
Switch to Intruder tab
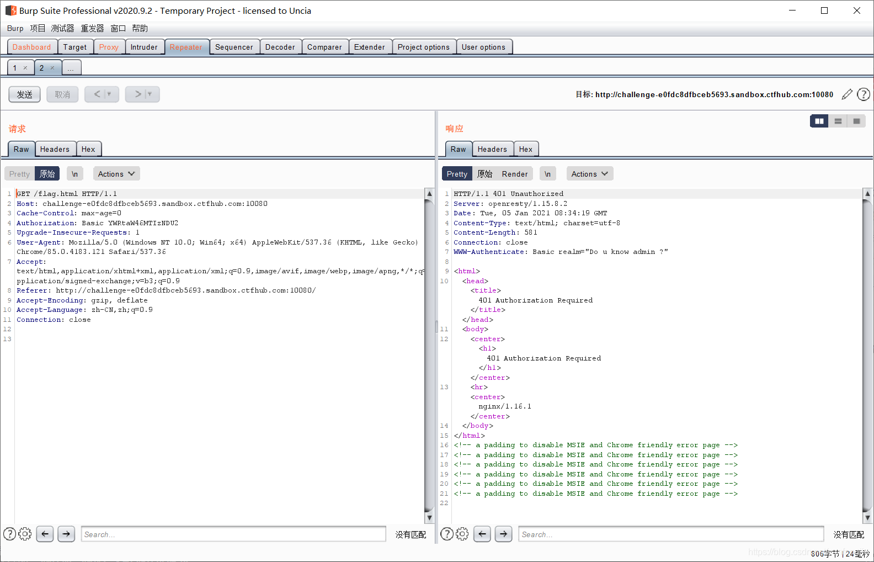pyautogui.click(x=144, y=47)
